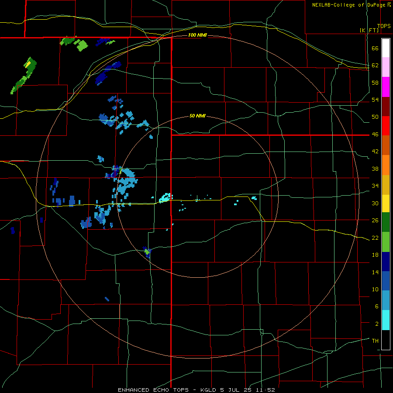Screen dimensions: 393x393
Task: Select the cyan legend swatch
Action: tap(386, 320)
